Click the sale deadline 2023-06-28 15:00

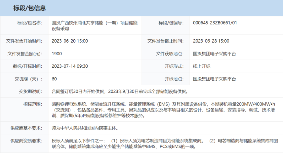click(x=211, y=41)
